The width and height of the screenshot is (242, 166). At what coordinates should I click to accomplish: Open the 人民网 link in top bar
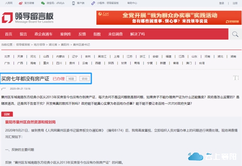pyautogui.click(x=9, y=3)
